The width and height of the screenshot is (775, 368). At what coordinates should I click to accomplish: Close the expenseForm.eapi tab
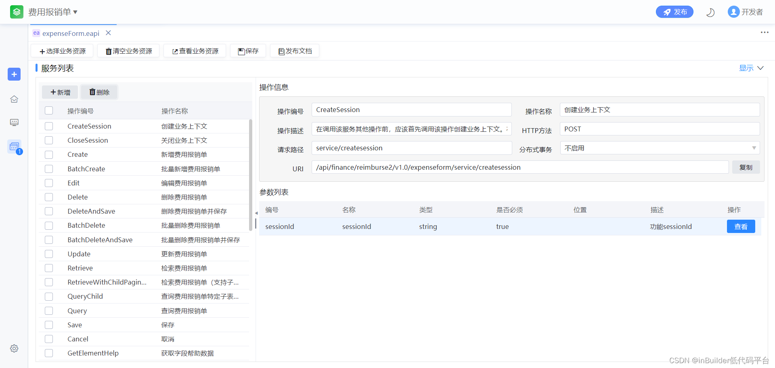[x=108, y=33]
